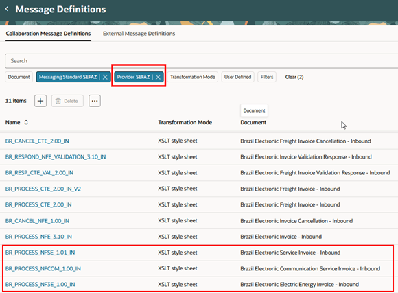Remove the Provider SEFAZ filter chip
The height and width of the screenshot is (293, 398).
pos(158,77)
